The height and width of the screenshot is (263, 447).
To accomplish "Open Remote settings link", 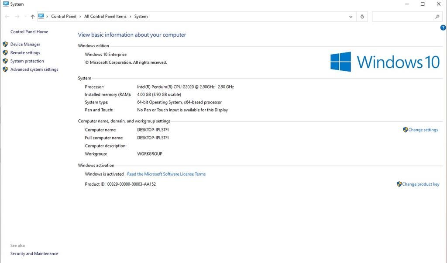I will point(25,52).
